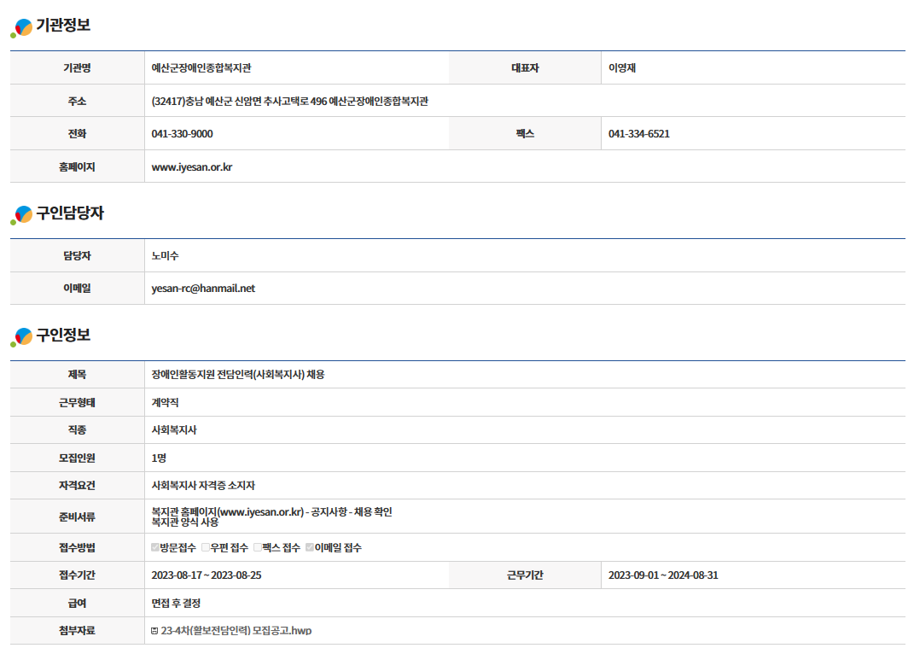
Task: Click the 접수기간 dates 2023-08-17 ~ 2023-08-25
Action: [206, 575]
